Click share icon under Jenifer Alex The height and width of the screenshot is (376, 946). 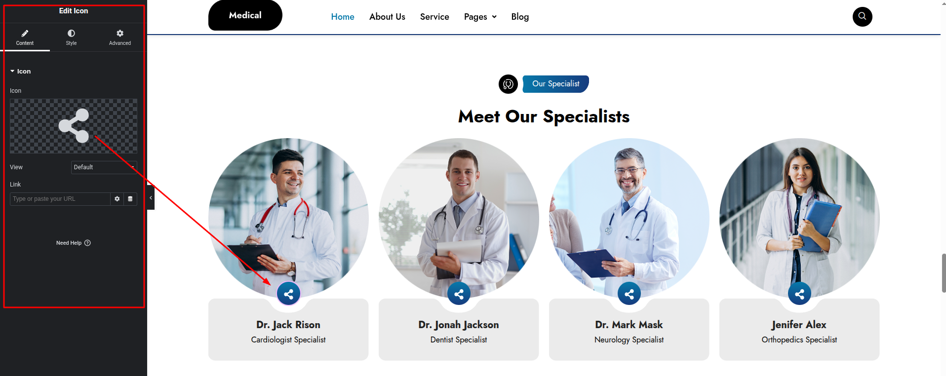click(x=799, y=294)
